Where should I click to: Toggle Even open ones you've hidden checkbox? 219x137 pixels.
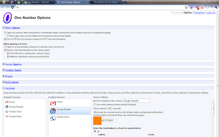click(8, 36)
